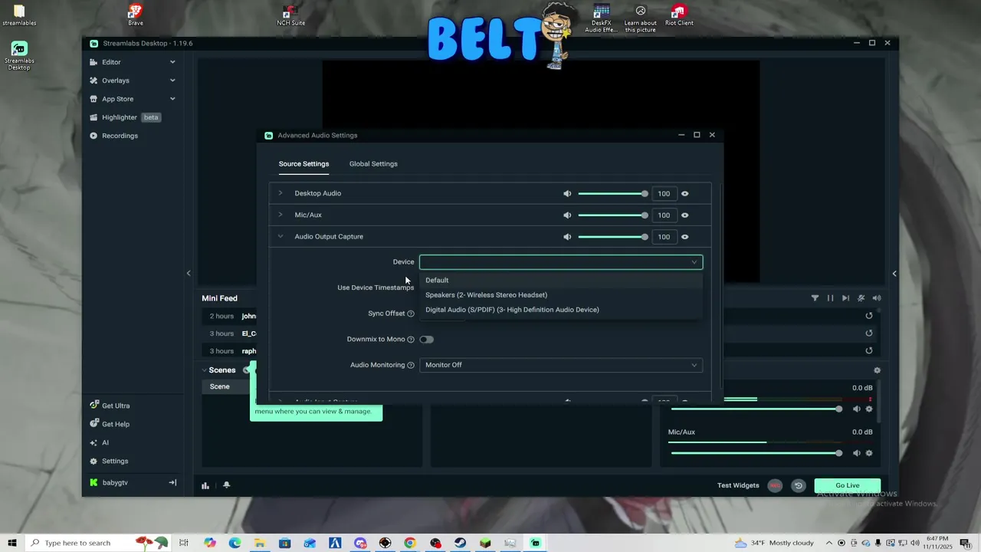Open Google Chrome from the taskbar

[x=410, y=543]
